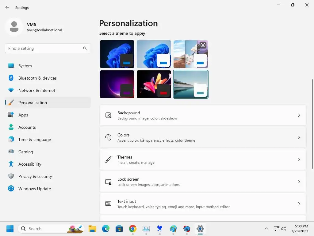Image resolution: width=314 pixels, height=236 pixels.
Task: Select the lake landscape Flow theme
Action: click(x=191, y=84)
